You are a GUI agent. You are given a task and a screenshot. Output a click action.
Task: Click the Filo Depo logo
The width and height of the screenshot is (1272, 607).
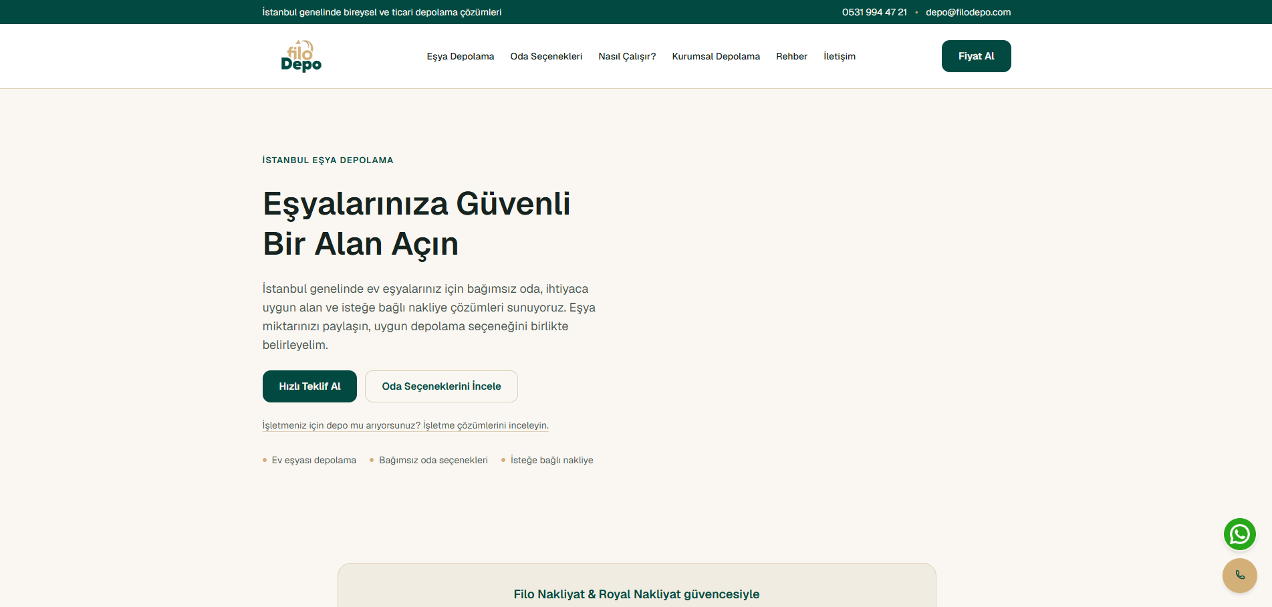[301, 56]
